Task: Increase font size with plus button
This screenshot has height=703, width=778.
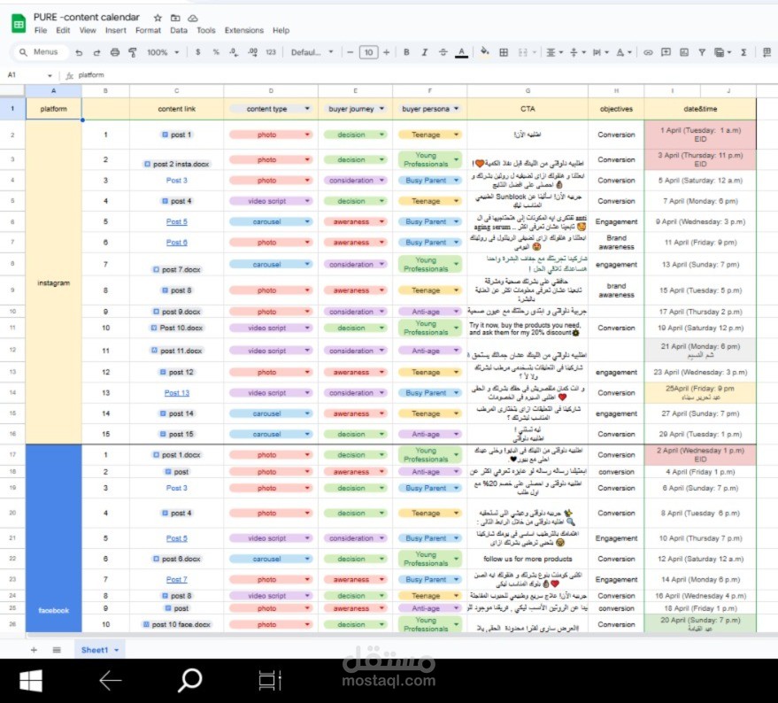Action: (x=386, y=52)
